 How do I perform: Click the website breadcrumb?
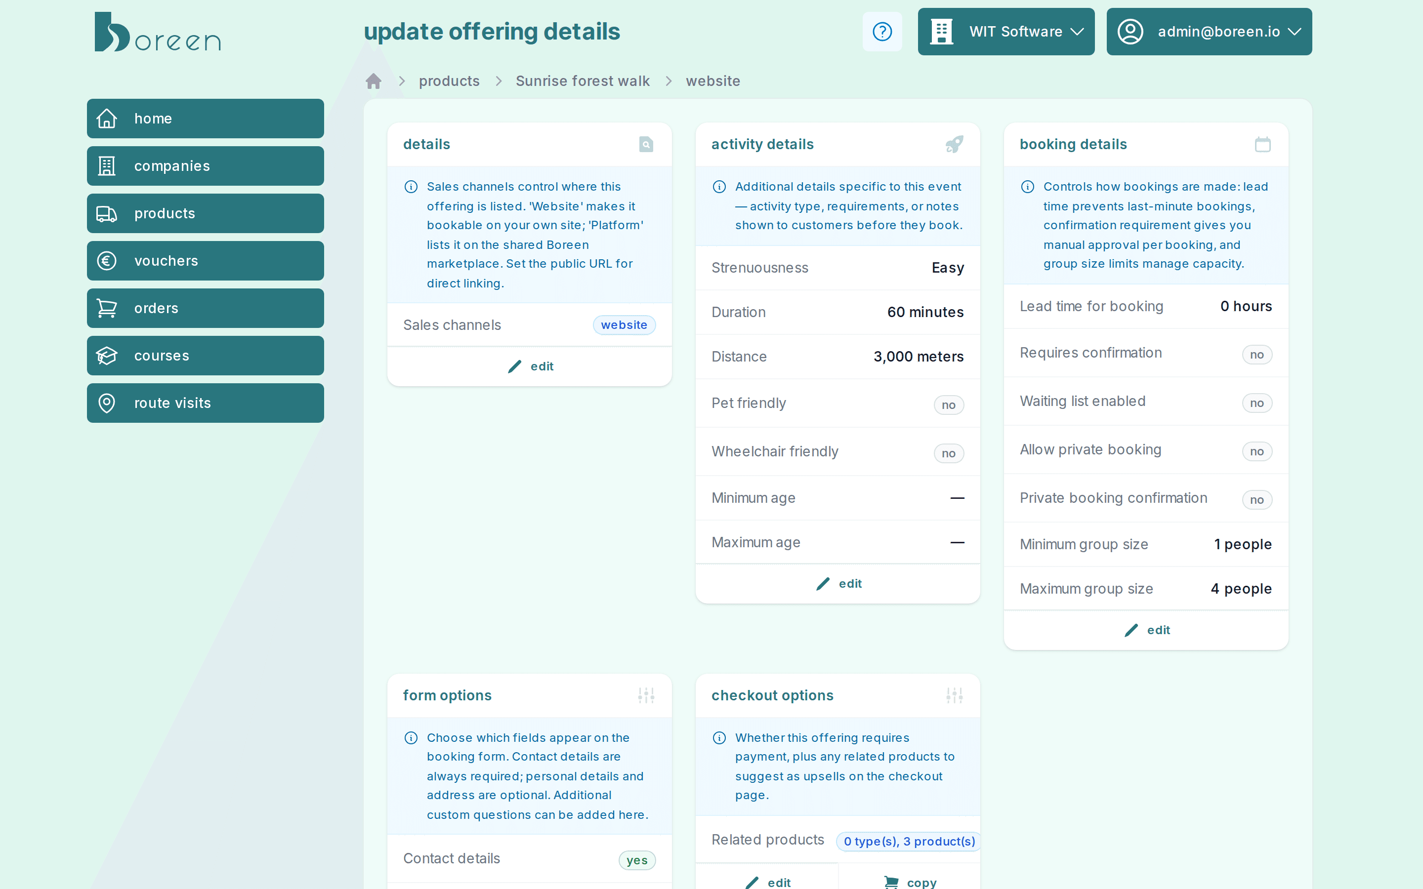pyautogui.click(x=712, y=81)
